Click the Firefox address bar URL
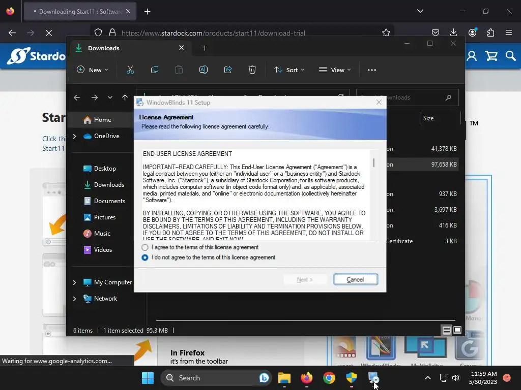 pos(213,33)
